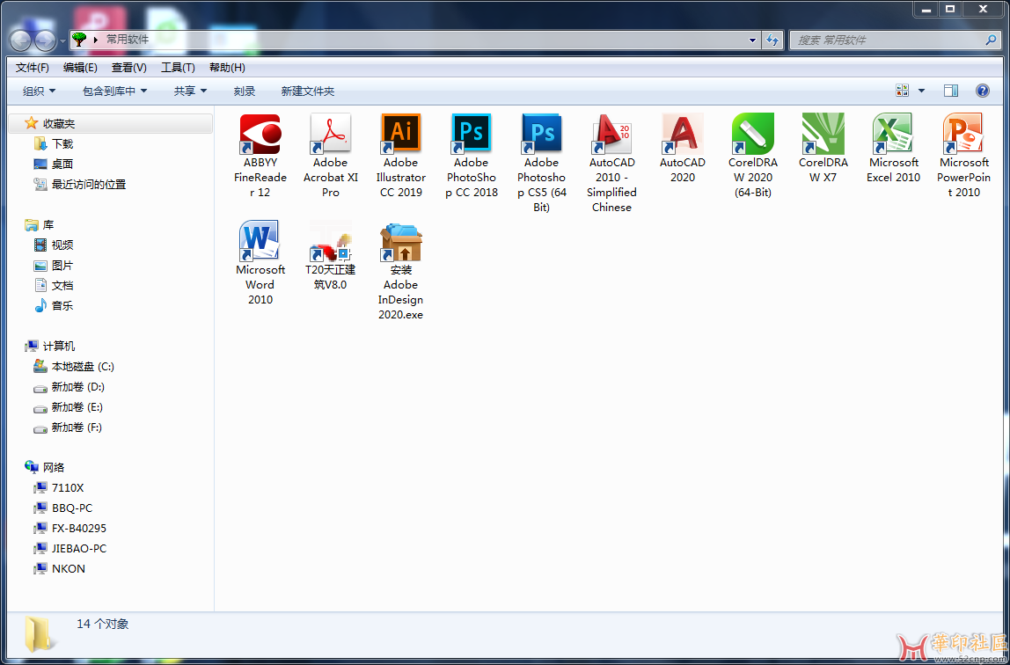Open network computer BBQ-PC
This screenshot has height=665, width=1010.
(72, 508)
